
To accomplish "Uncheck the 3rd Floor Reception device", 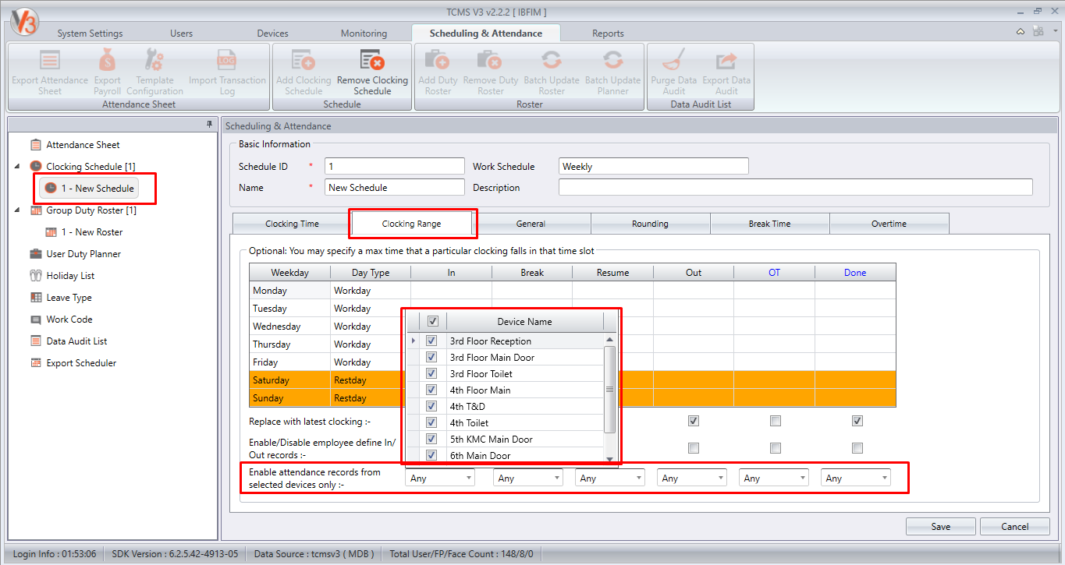I will pos(431,341).
